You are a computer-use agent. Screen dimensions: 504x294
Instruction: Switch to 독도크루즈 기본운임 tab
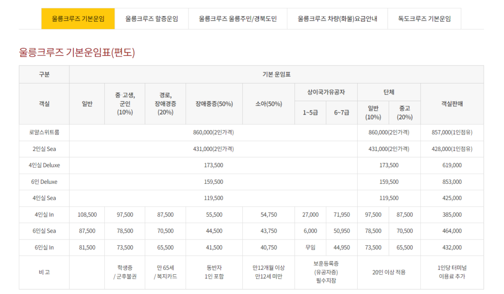424,19
